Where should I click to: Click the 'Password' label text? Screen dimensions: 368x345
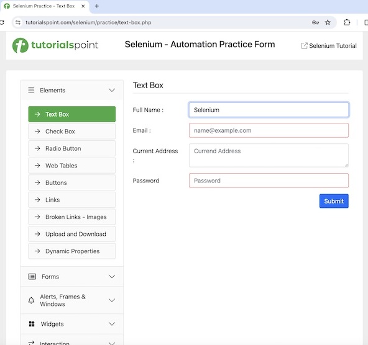coord(146,181)
